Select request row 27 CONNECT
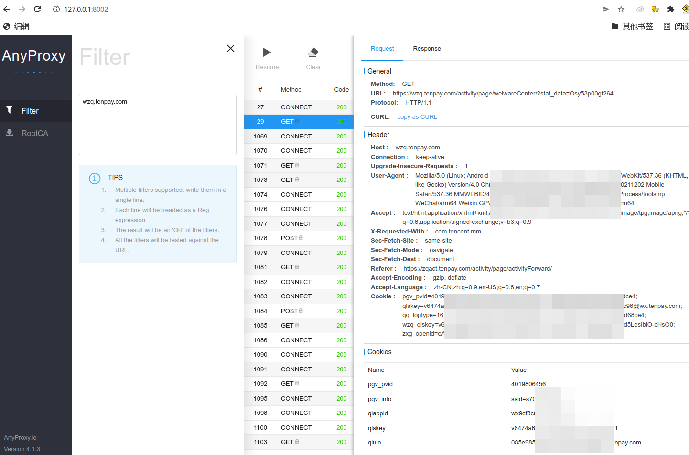The height and width of the screenshot is (455, 689). click(x=299, y=107)
